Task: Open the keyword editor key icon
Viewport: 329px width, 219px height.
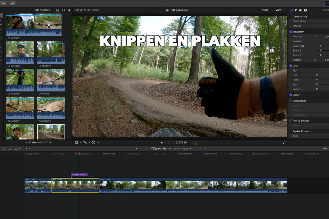Action: (x=4, y=3)
